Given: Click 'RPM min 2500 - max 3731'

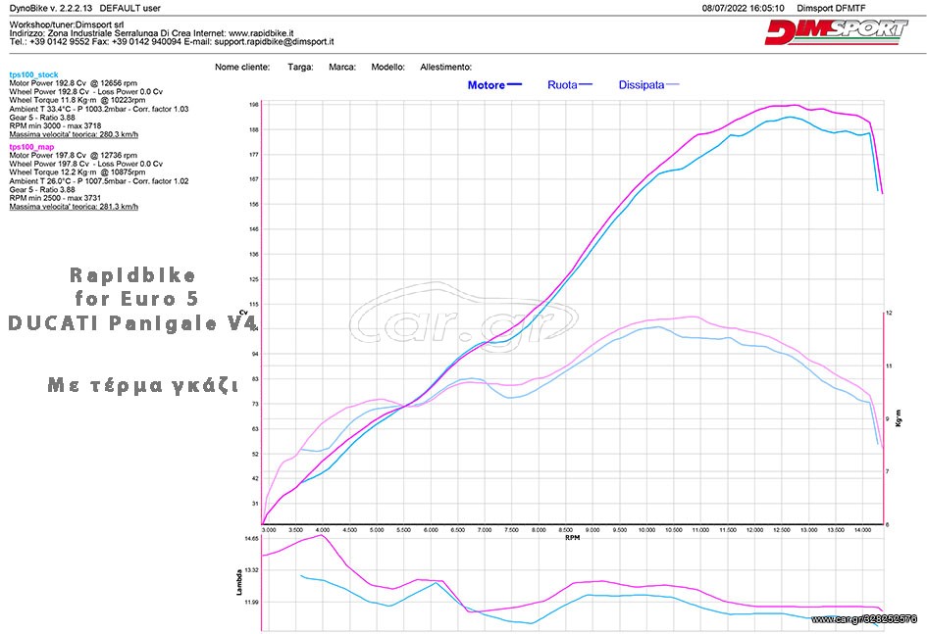Looking at the screenshot, I should tap(55, 198).
